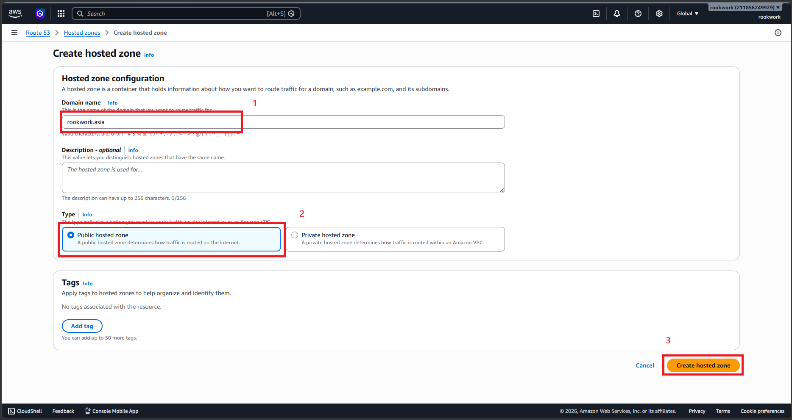This screenshot has height=420, width=792.
Task: Open the info panel circle icon
Action: 778,33
